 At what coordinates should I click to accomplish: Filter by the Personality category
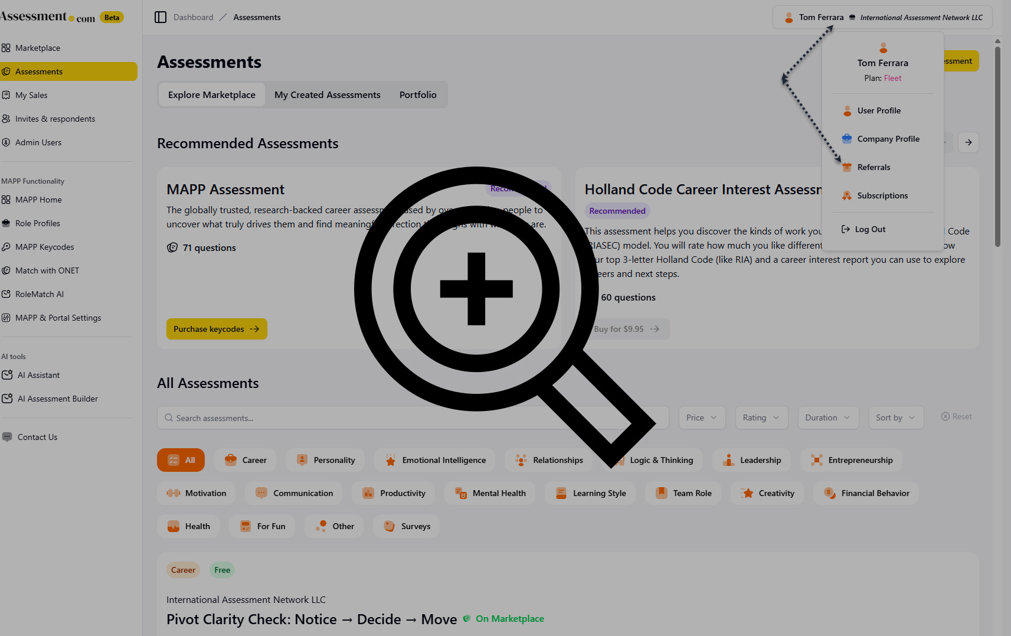point(325,460)
